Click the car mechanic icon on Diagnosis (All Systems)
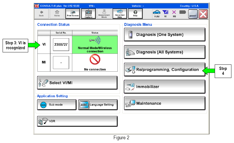 coord(130,52)
